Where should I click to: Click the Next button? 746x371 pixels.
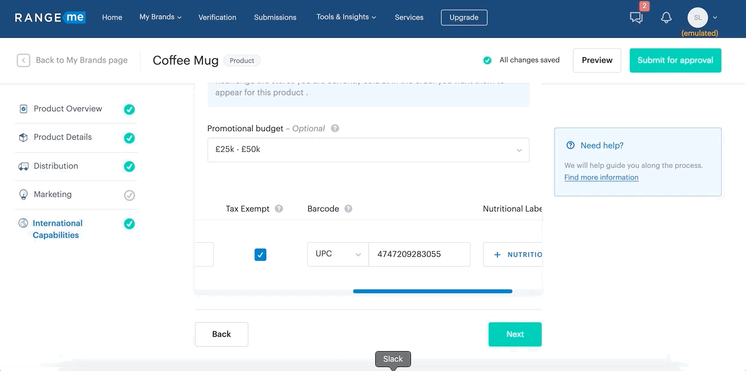pos(515,334)
